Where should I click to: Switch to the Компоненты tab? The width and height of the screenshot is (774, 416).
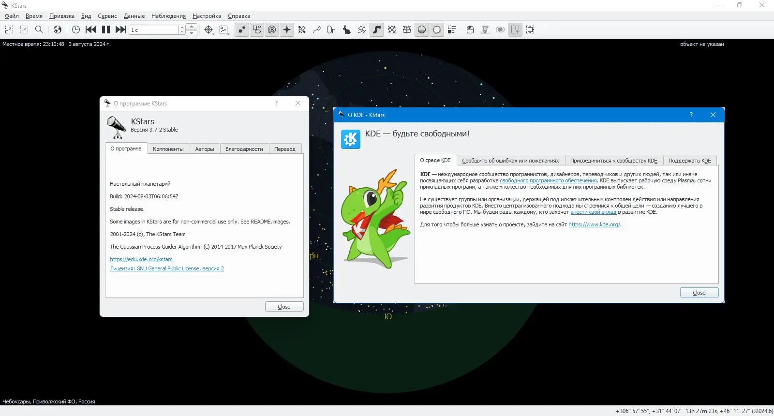[168, 149]
